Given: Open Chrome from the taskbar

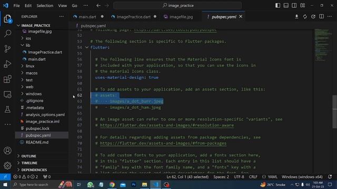Looking at the screenshot, I should click(112, 184).
